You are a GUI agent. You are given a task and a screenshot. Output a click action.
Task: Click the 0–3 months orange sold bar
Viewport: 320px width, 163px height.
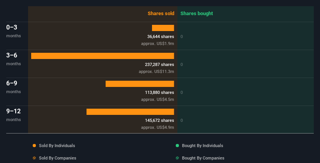[163, 28]
